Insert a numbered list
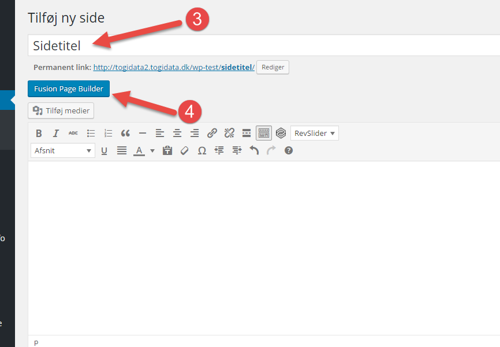 pos(108,133)
